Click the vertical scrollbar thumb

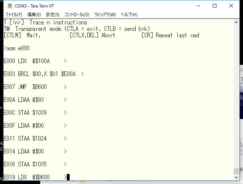click(236, 171)
